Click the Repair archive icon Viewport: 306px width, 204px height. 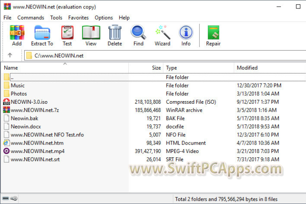click(213, 33)
